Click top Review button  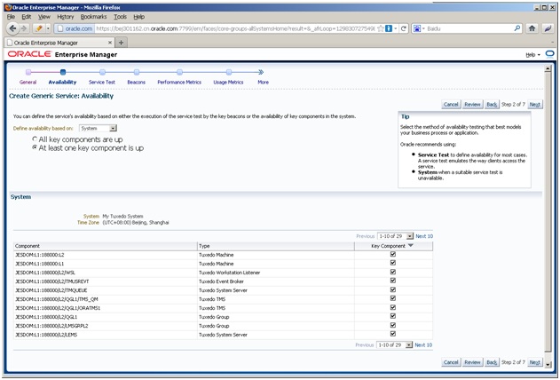(x=472, y=104)
